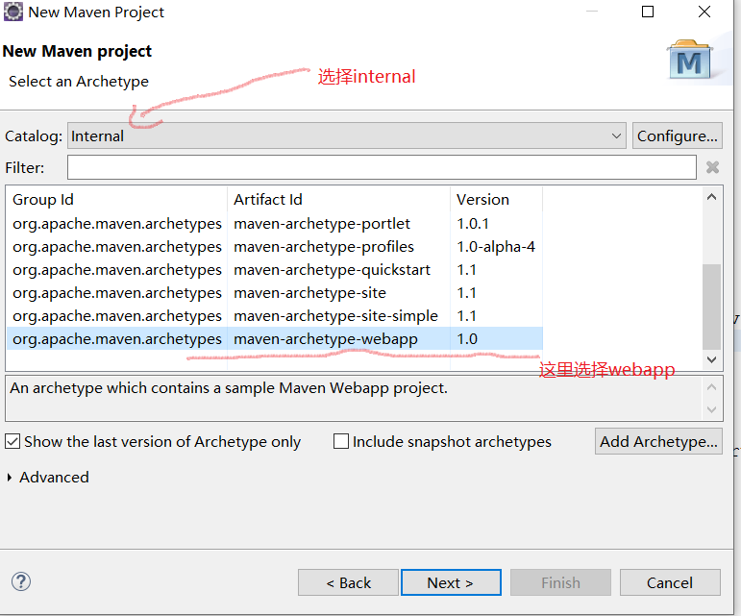Screen dimensions: 741x616
Task: Click the archetype list scroll up arrow
Action: [712, 197]
